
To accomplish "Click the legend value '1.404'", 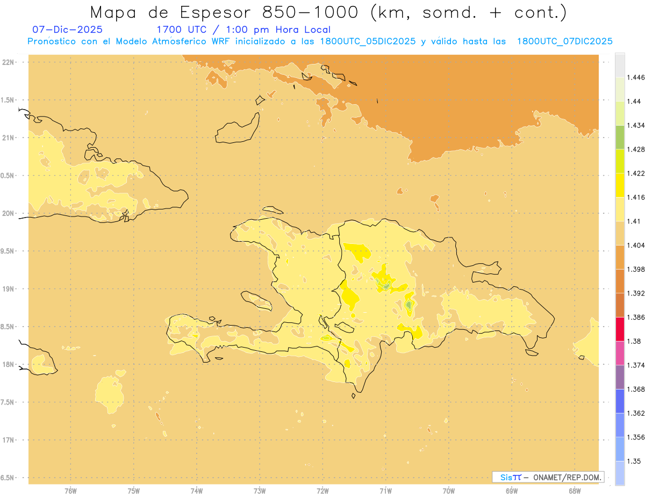I will [636, 246].
